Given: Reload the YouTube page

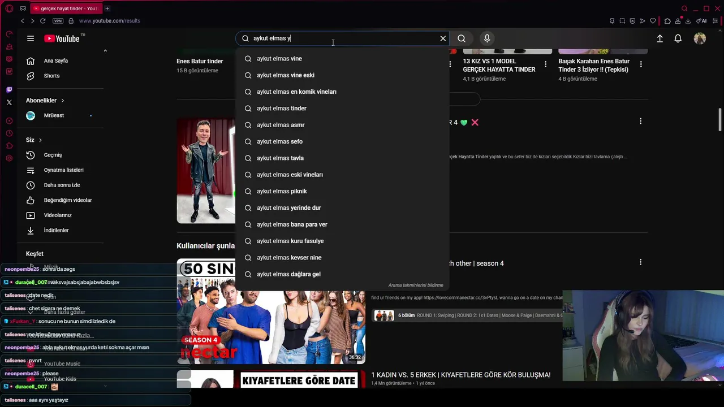Looking at the screenshot, I should pyautogui.click(x=42, y=21).
